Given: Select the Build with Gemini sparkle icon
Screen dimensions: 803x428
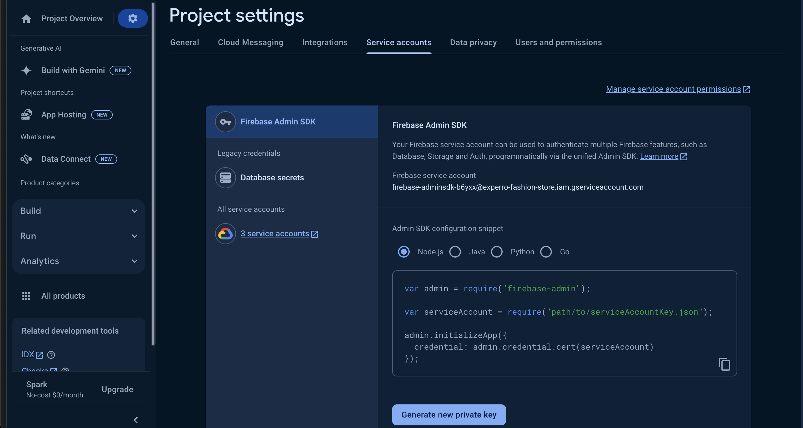Looking at the screenshot, I should [x=26, y=71].
